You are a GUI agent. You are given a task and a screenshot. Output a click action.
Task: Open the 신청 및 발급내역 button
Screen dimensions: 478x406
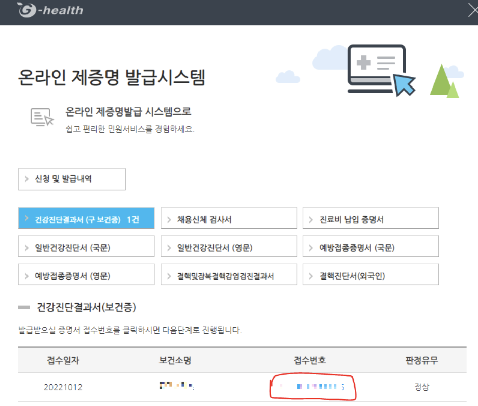[71, 179]
